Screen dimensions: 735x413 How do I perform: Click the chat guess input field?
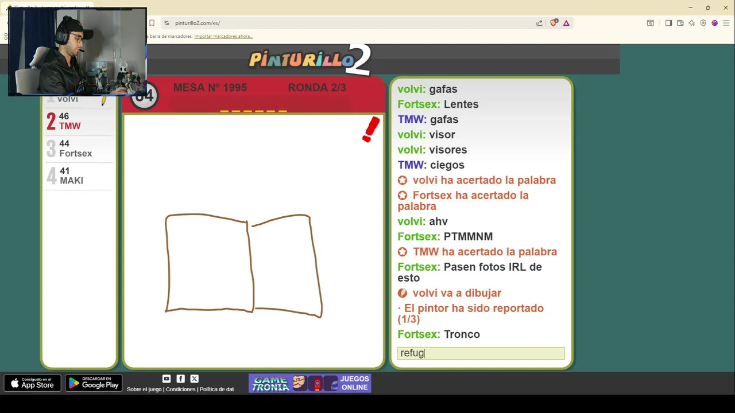pos(481,353)
